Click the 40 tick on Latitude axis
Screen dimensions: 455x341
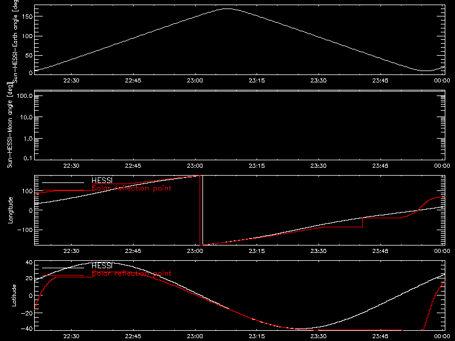click(x=29, y=263)
